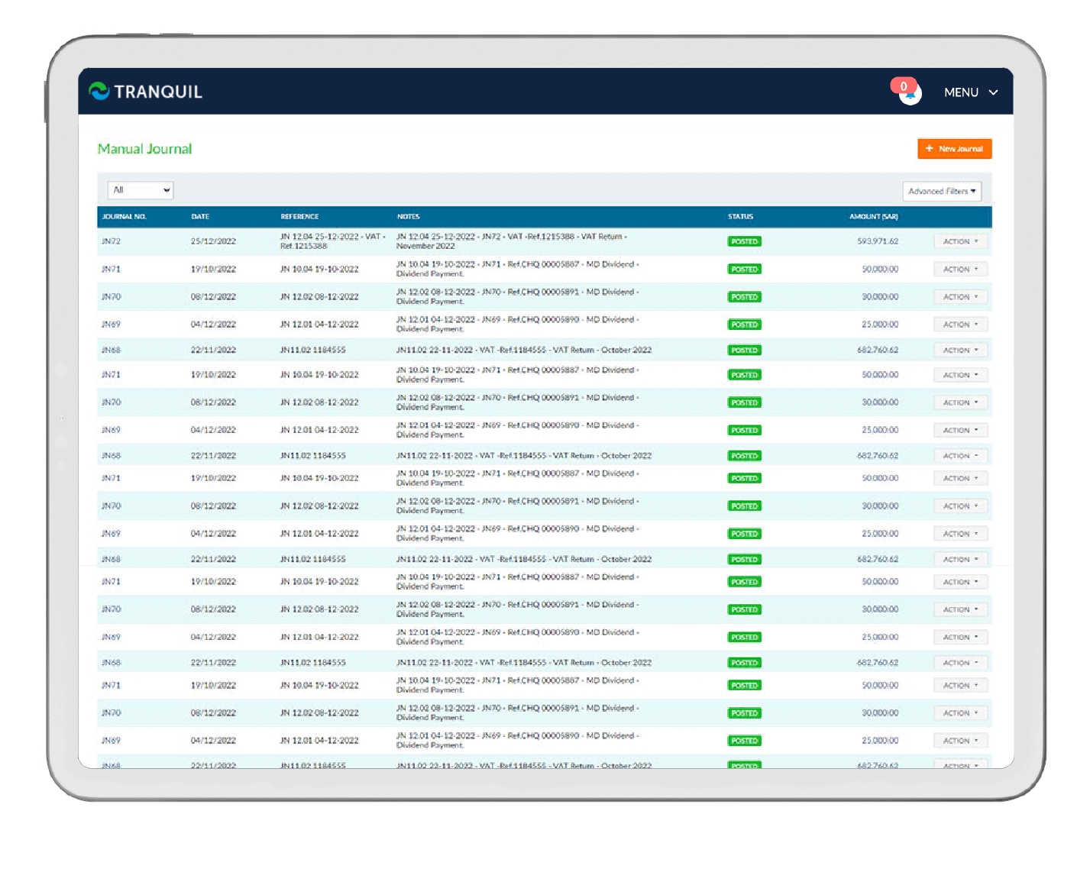Click POSTED badge in JN72 row

coord(744,241)
